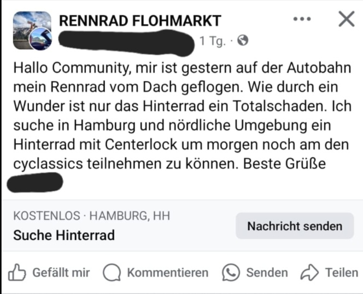Click the "KOSTENLOS · HAMBURG, HH" listing info

click(91, 216)
